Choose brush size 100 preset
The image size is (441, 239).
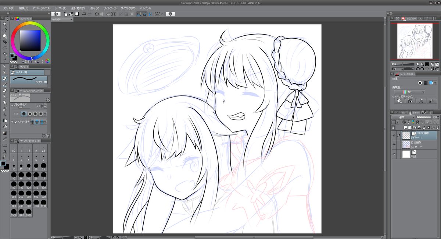(x=22, y=184)
